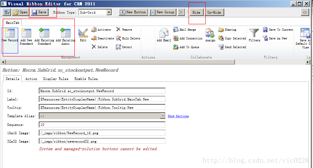Click the connect-to-server icon left of Open
This screenshot has width=313, height=168.
pos(6,13)
